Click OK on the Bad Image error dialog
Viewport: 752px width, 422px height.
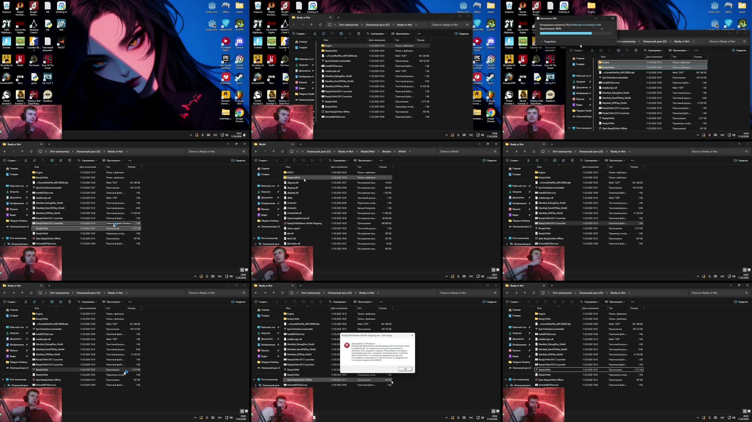pos(405,369)
